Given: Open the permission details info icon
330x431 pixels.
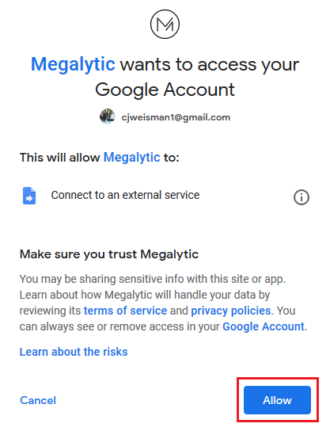Looking at the screenshot, I should point(302,197).
